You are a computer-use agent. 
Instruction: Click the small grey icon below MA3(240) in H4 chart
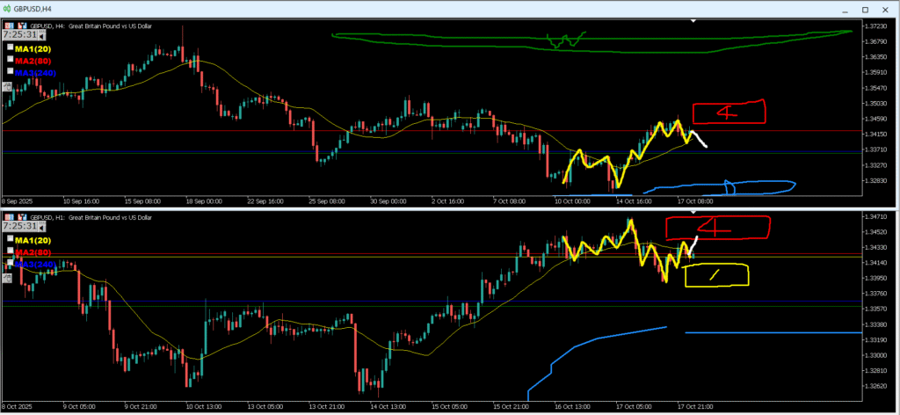7,86
